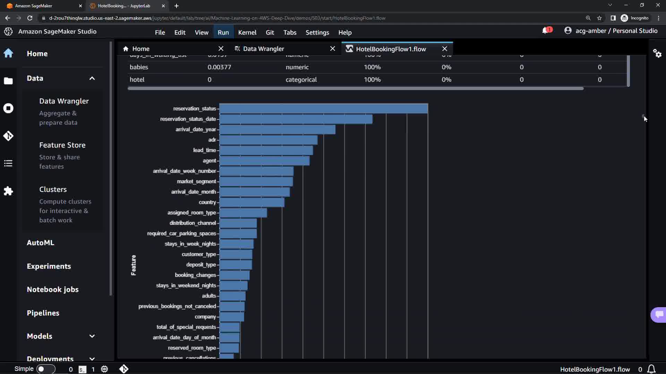This screenshot has height=374, width=666.
Task: Open the Git sidebar icon
Action: tap(8, 136)
